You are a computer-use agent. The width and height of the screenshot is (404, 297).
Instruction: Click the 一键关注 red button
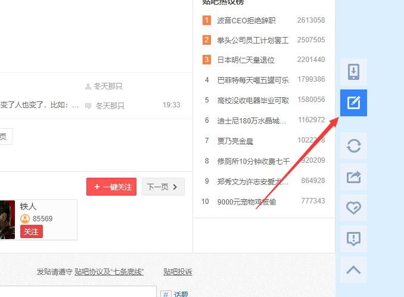(111, 187)
